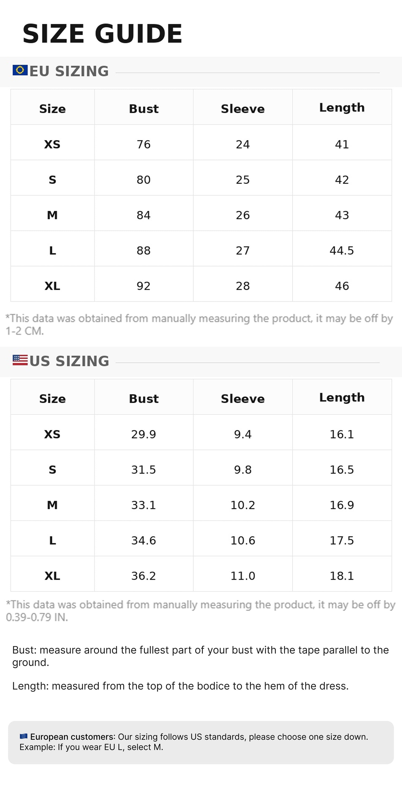The height and width of the screenshot is (785, 402).
Task: Select the EU SIZING heading
Action: (69, 71)
